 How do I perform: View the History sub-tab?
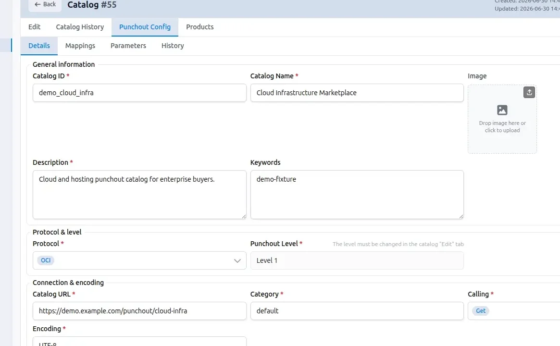pos(173,46)
